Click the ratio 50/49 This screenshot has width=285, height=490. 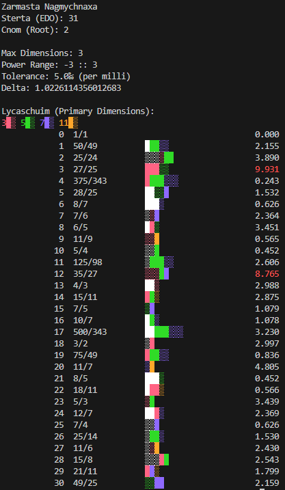coord(85,146)
